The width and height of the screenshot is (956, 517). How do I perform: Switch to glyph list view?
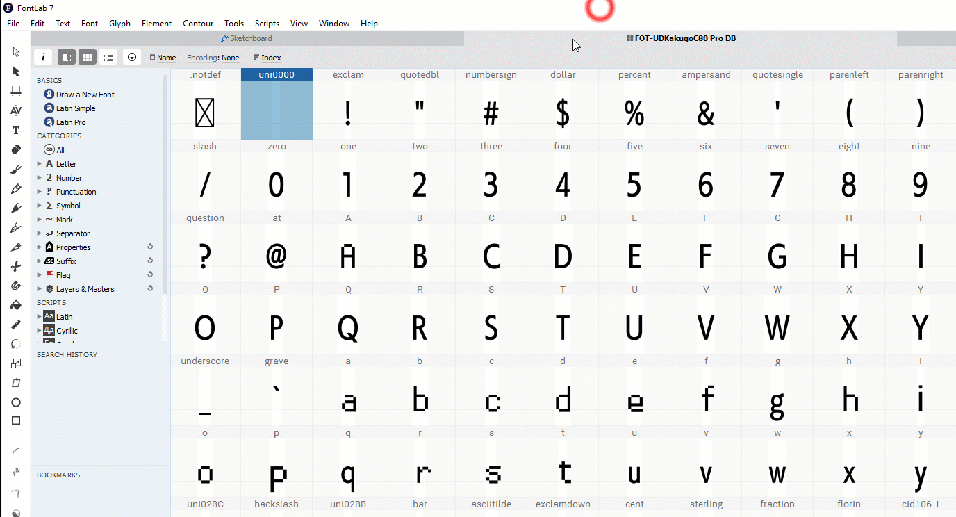pyautogui.click(x=108, y=57)
